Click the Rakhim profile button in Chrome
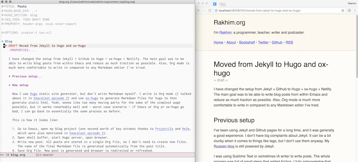358x162 pixels. click(x=352, y=3)
